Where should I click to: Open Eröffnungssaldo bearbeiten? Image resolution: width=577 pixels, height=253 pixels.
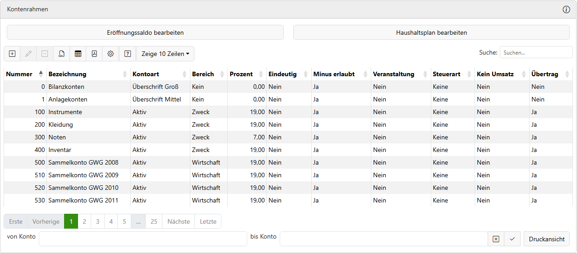click(145, 32)
